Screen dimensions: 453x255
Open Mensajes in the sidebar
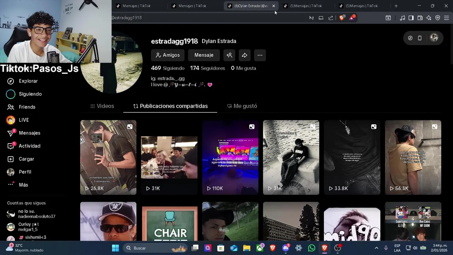pos(24,133)
